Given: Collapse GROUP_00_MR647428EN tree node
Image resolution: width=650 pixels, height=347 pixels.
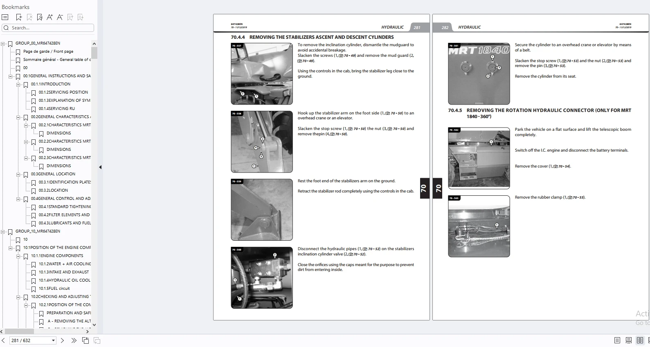Looking at the screenshot, I should point(3,43).
